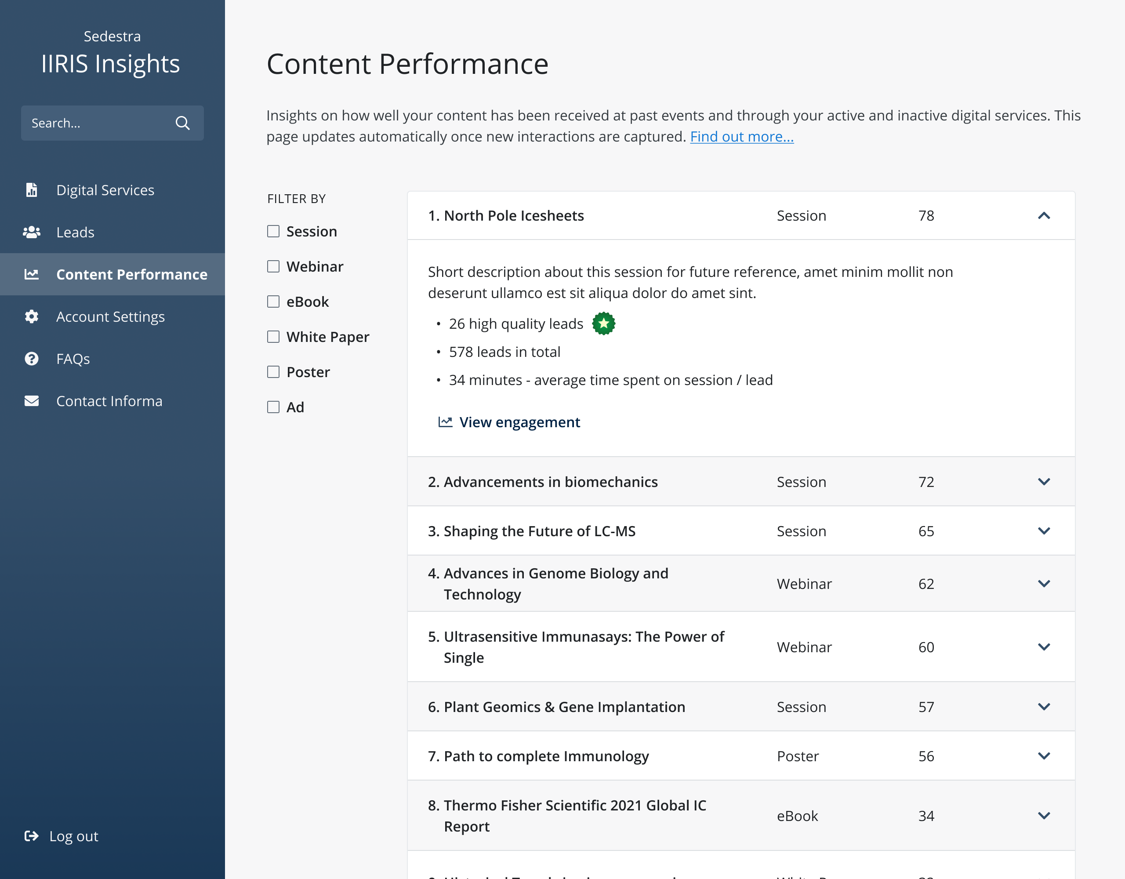
Task: Open Digital Services in sidebar
Action: (x=112, y=190)
